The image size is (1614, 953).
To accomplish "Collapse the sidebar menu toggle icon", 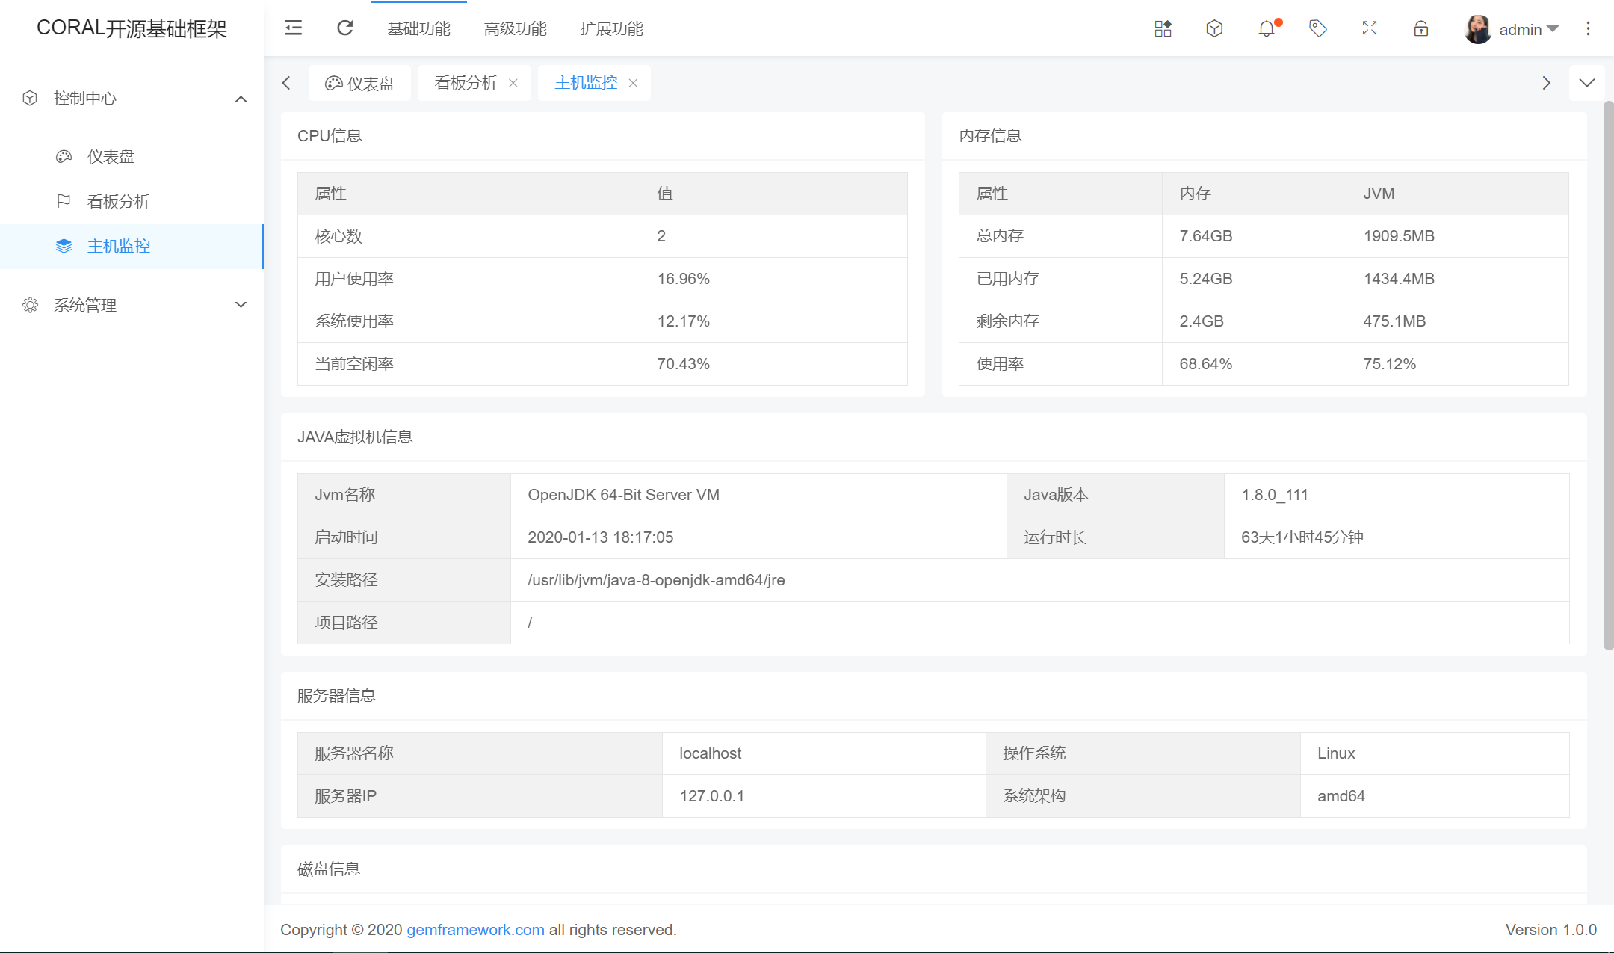I will point(294,28).
